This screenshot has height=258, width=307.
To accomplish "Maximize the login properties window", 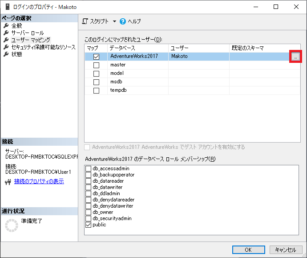I will pos(276,7).
